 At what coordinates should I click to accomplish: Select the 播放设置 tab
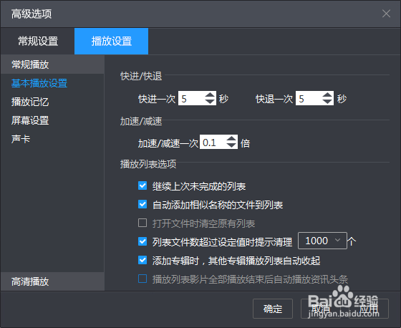(111, 42)
